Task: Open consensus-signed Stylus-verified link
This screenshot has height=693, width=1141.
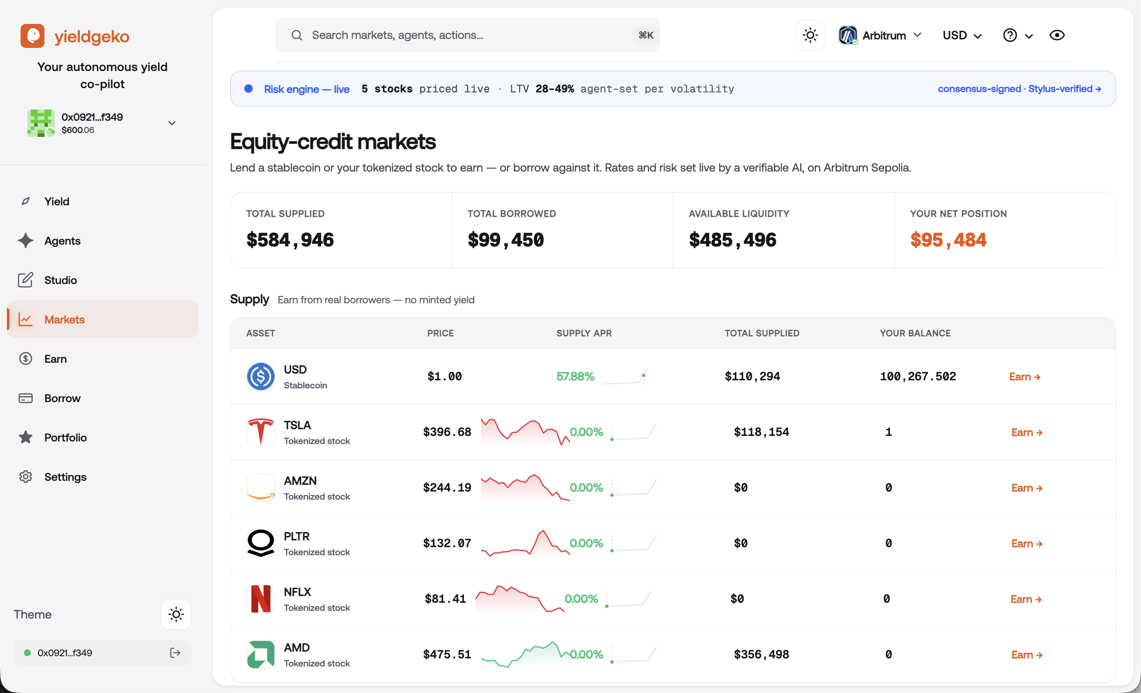Action: 1019,89
